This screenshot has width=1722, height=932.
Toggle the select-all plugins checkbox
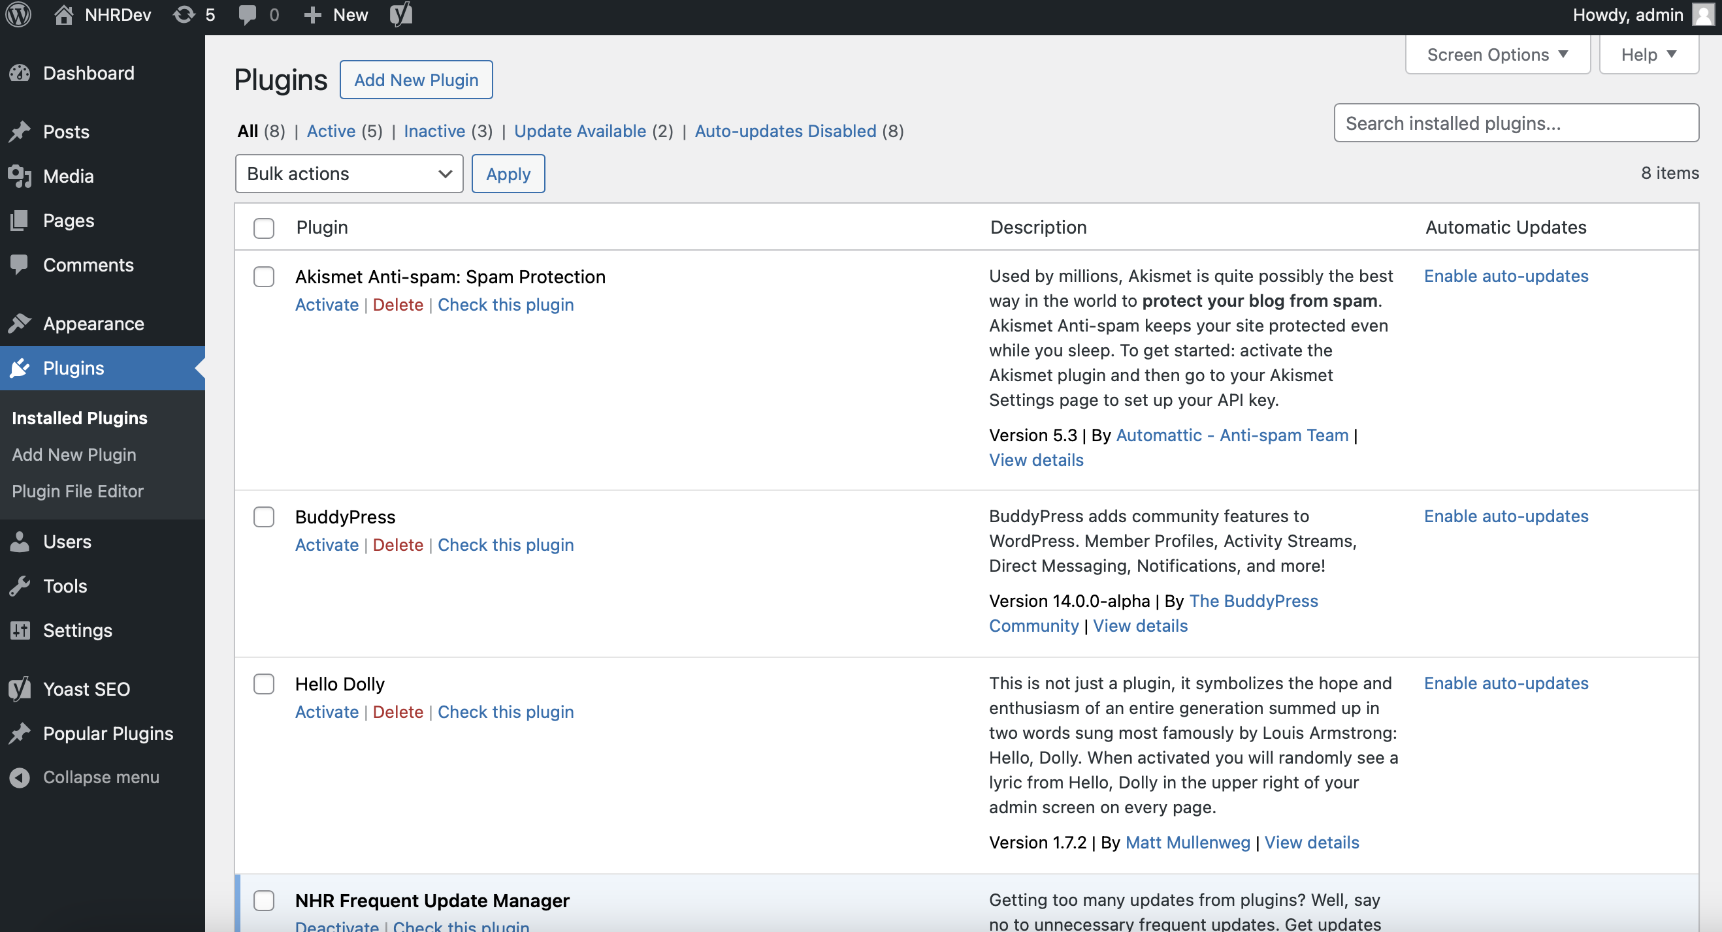(x=264, y=228)
